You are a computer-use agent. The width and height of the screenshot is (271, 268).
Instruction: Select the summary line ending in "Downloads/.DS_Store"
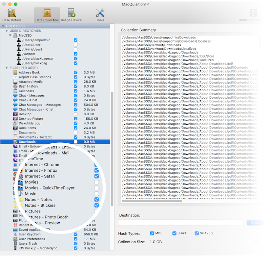pos(168,56)
